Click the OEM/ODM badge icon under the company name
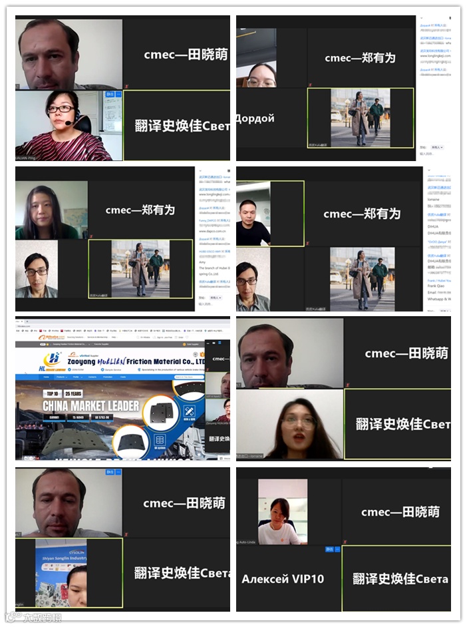Viewport: 467px width, 627px height. [x=69, y=369]
